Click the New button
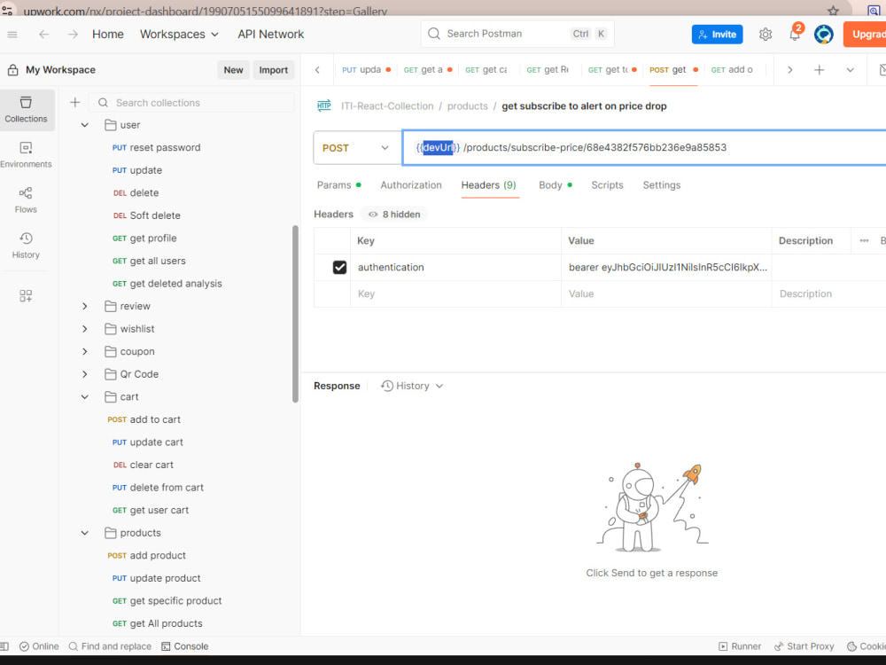886x665 pixels. pyautogui.click(x=233, y=69)
